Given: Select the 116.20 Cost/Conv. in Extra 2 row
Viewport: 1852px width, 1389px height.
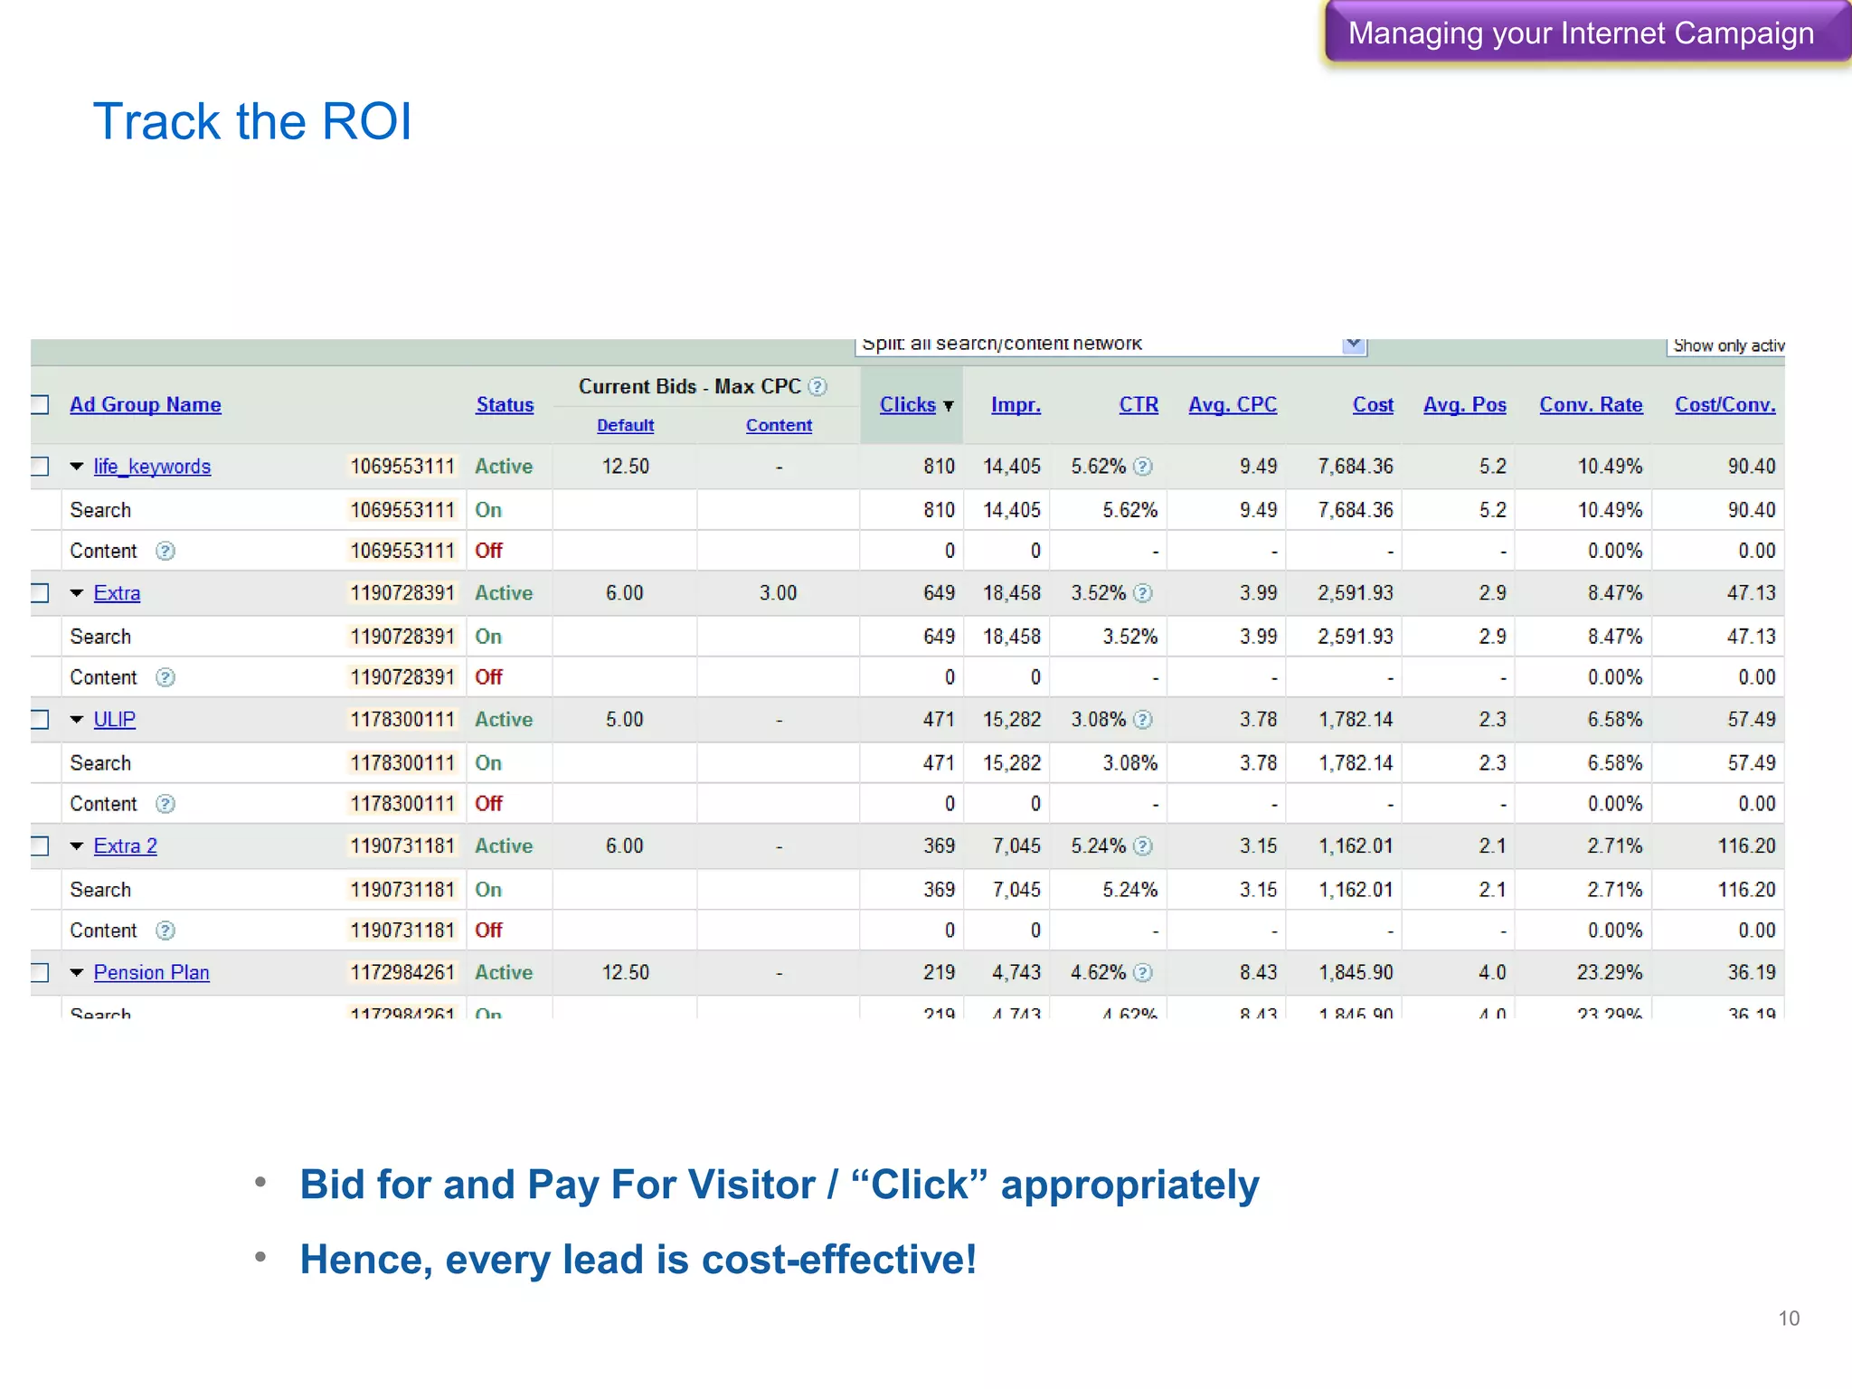Looking at the screenshot, I should tap(1747, 846).
